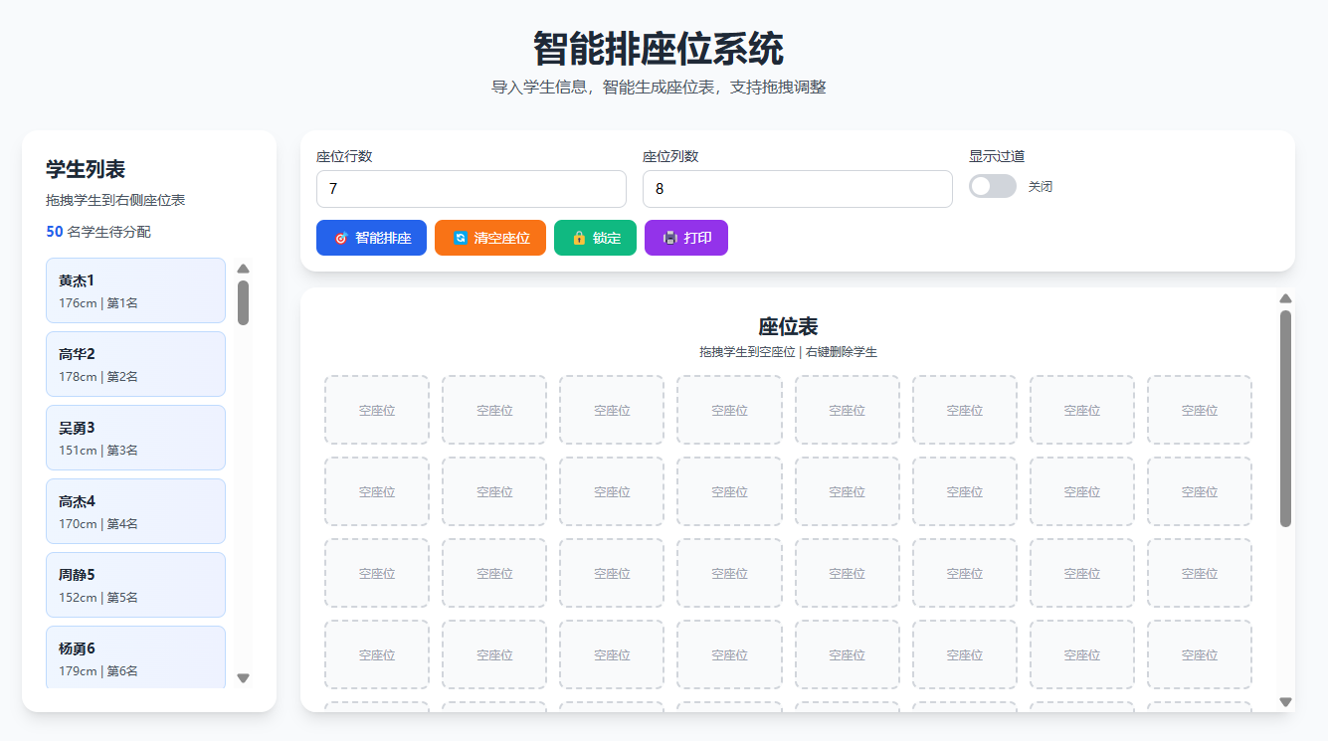1328x741 pixels.
Task: Toggle the 显示过道 aisle switch
Action: pyautogui.click(x=993, y=186)
